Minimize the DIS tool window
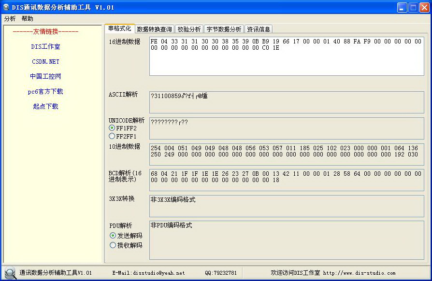Image resolution: width=432 pixels, height=281 pixels. pyautogui.click(x=402, y=7)
